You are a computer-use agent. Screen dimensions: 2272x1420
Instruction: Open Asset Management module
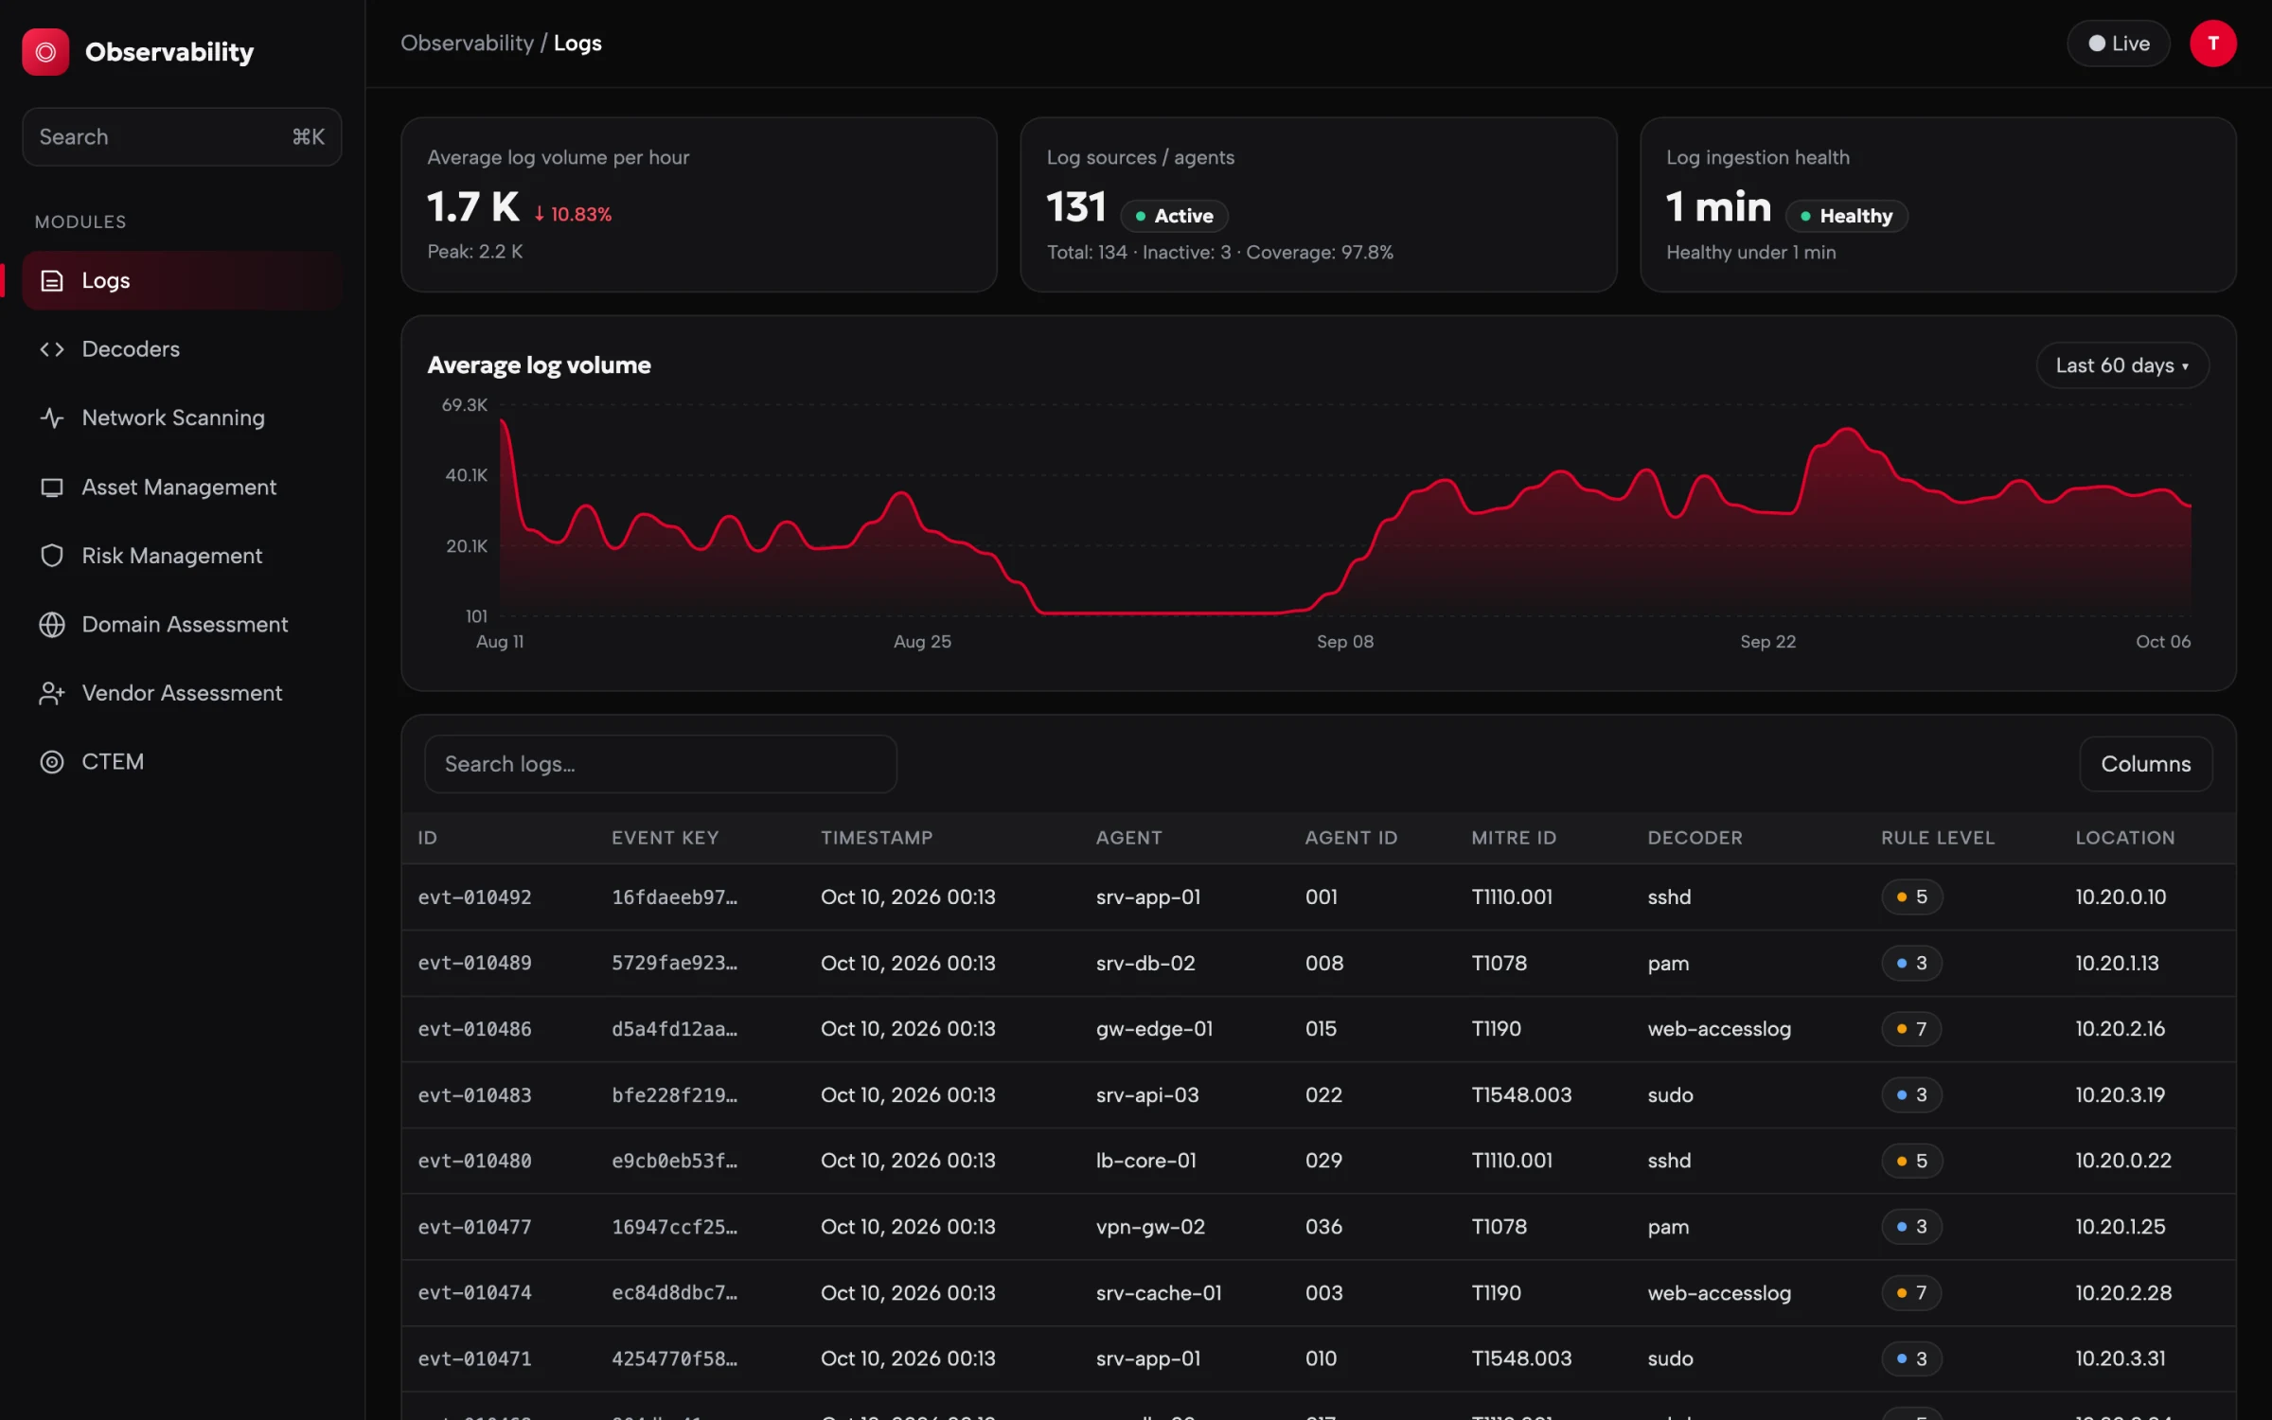(182, 488)
